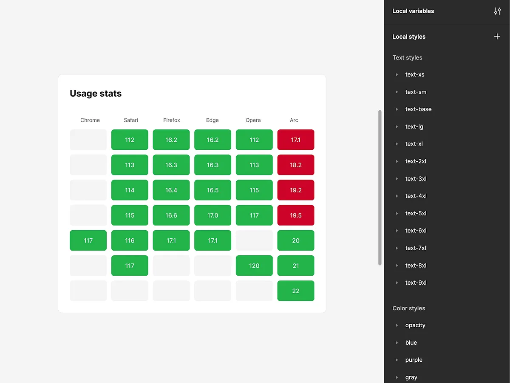Viewport: 510px width, 383px height.
Task: Expand the text-base text style
Action: 396,109
